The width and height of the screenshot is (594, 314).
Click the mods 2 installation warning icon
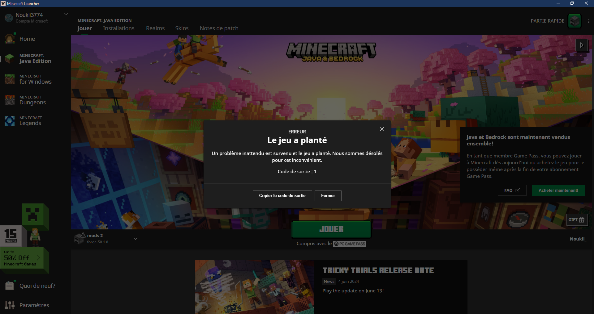[83, 235]
